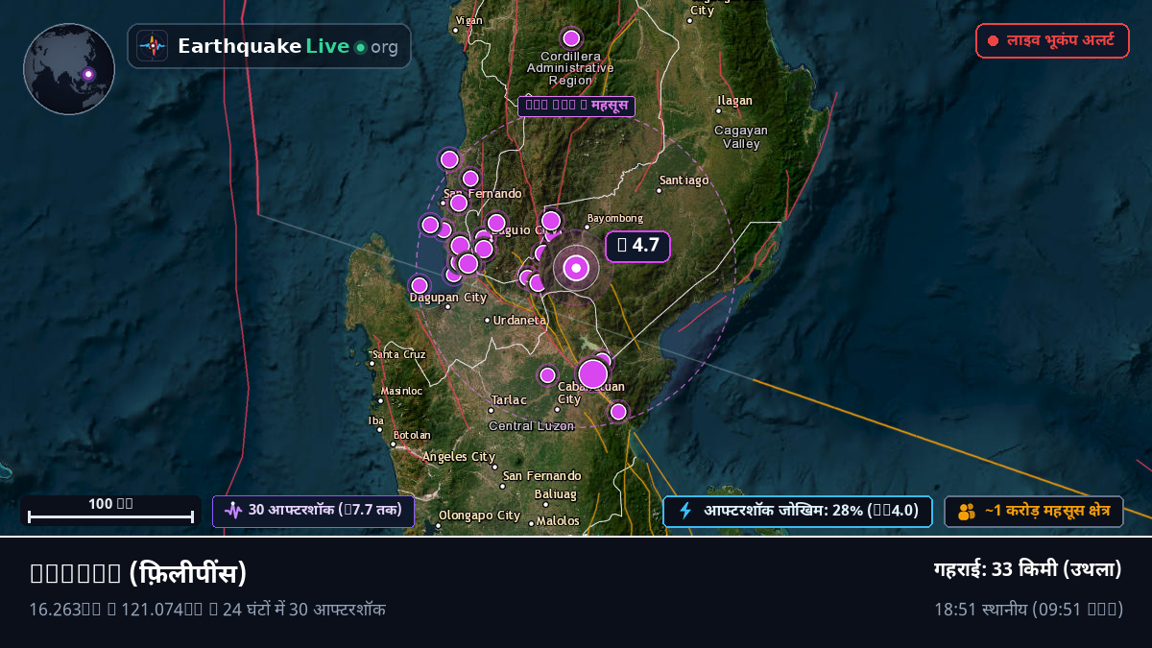Click the coordinates 16.263 / 121.074 line
Viewport: 1152px width, 648px height.
point(207,609)
